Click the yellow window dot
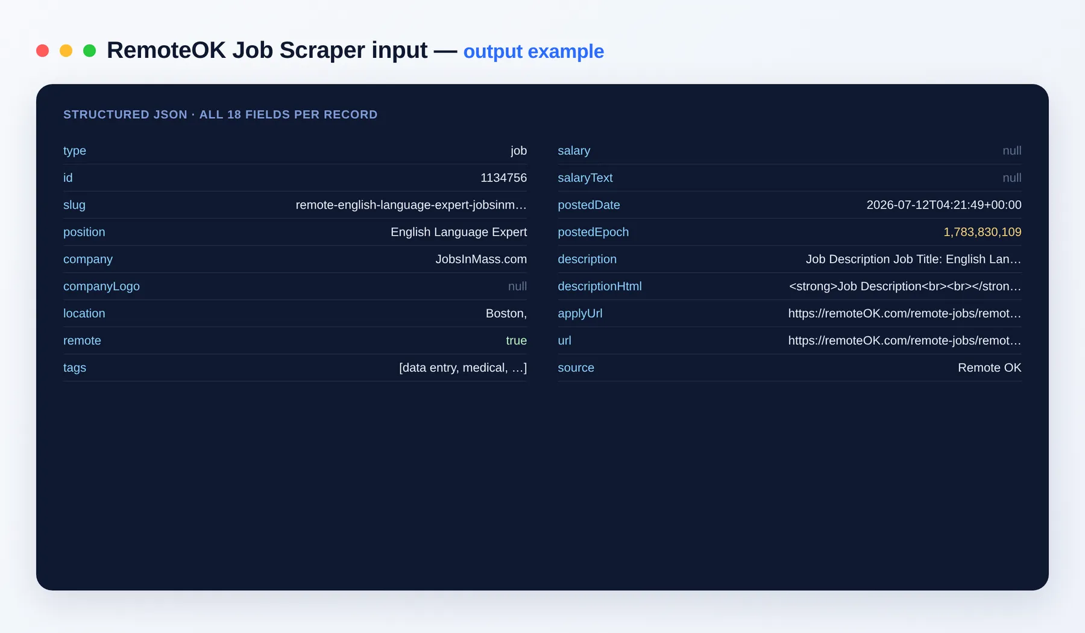This screenshot has width=1085, height=633. (66, 51)
